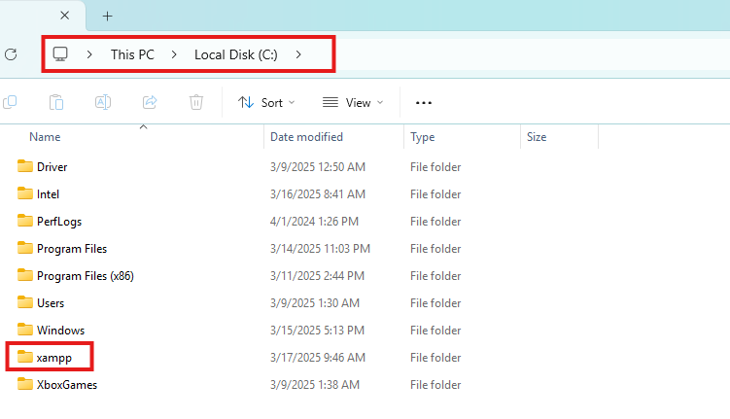The width and height of the screenshot is (730, 419).
Task: Open the See more three-dots menu
Action: [x=423, y=102]
